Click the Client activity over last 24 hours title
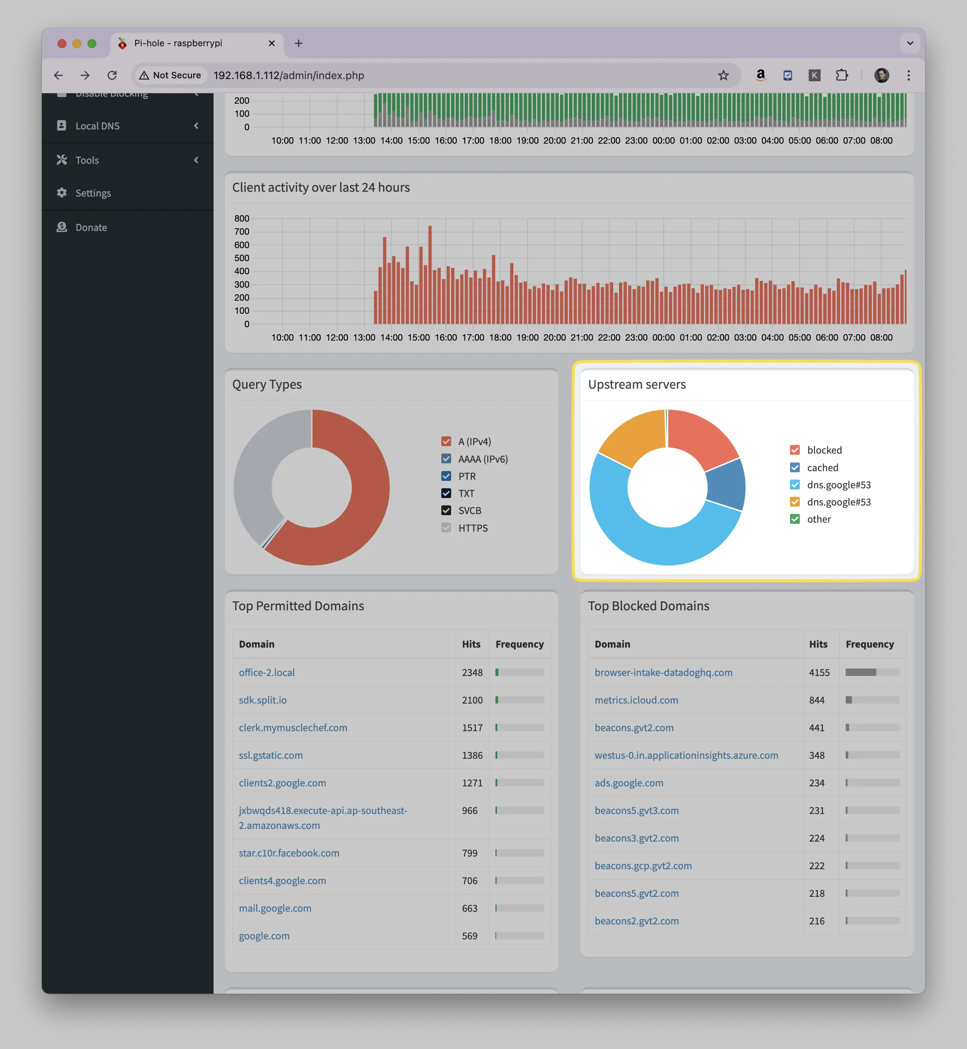The image size is (967, 1049). click(321, 188)
